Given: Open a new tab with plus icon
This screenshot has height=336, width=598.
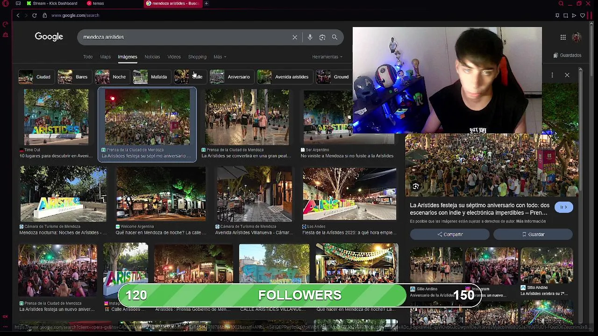Looking at the screenshot, I should [206, 3].
